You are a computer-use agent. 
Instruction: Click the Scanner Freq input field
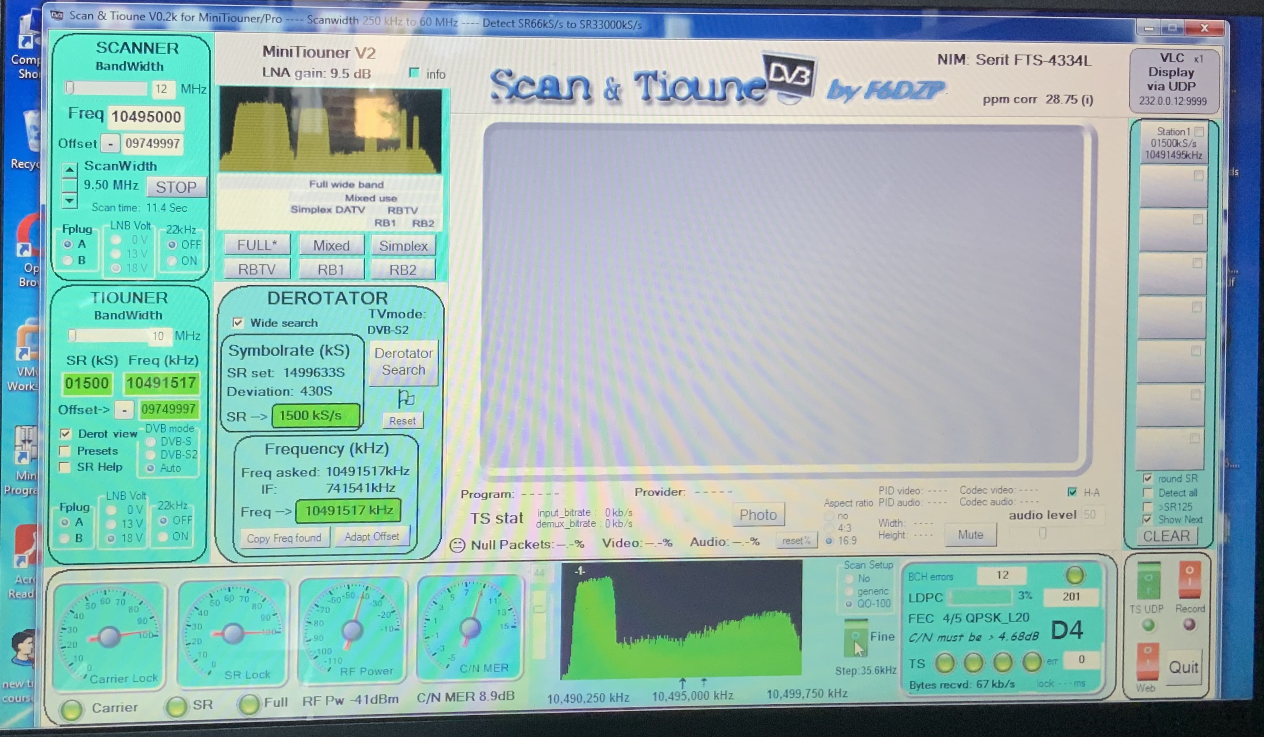[146, 117]
